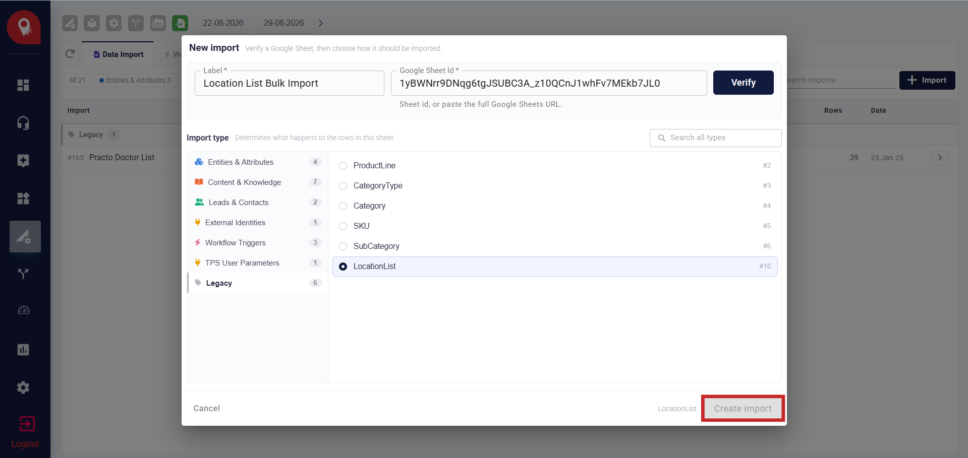Screen dimensions: 968x458
Task: Open the widgets sidebar icon
Action: click(23, 199)
